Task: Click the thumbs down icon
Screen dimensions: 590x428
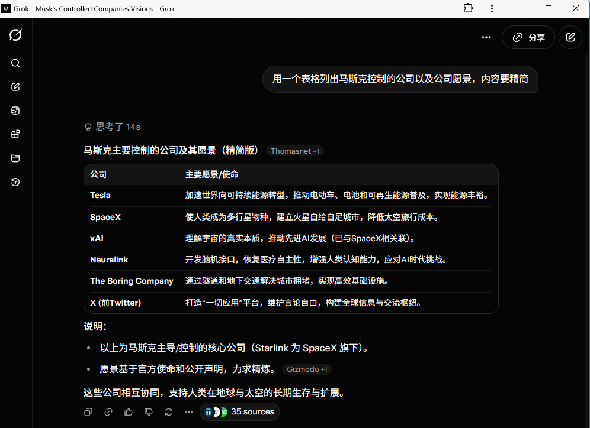Action: pos(149,412)
